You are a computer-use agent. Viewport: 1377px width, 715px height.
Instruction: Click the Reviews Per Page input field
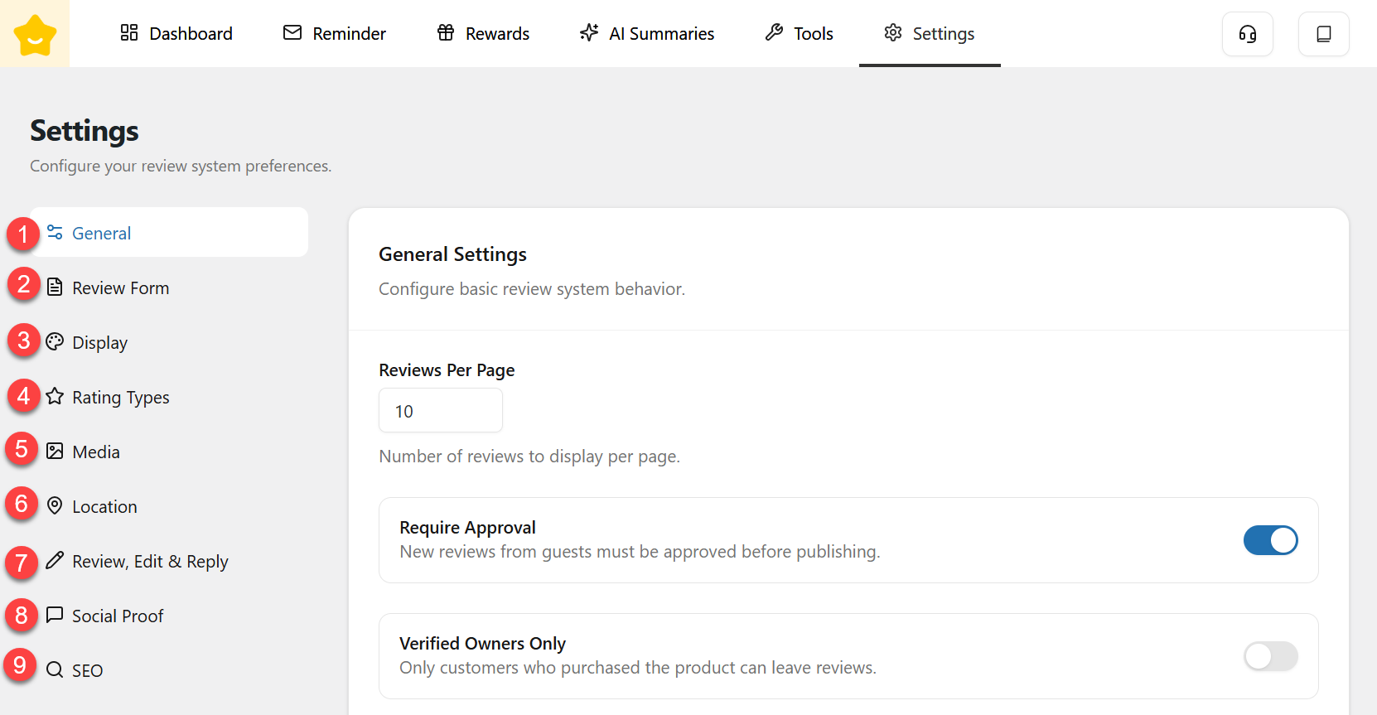[x=440, y=411]
